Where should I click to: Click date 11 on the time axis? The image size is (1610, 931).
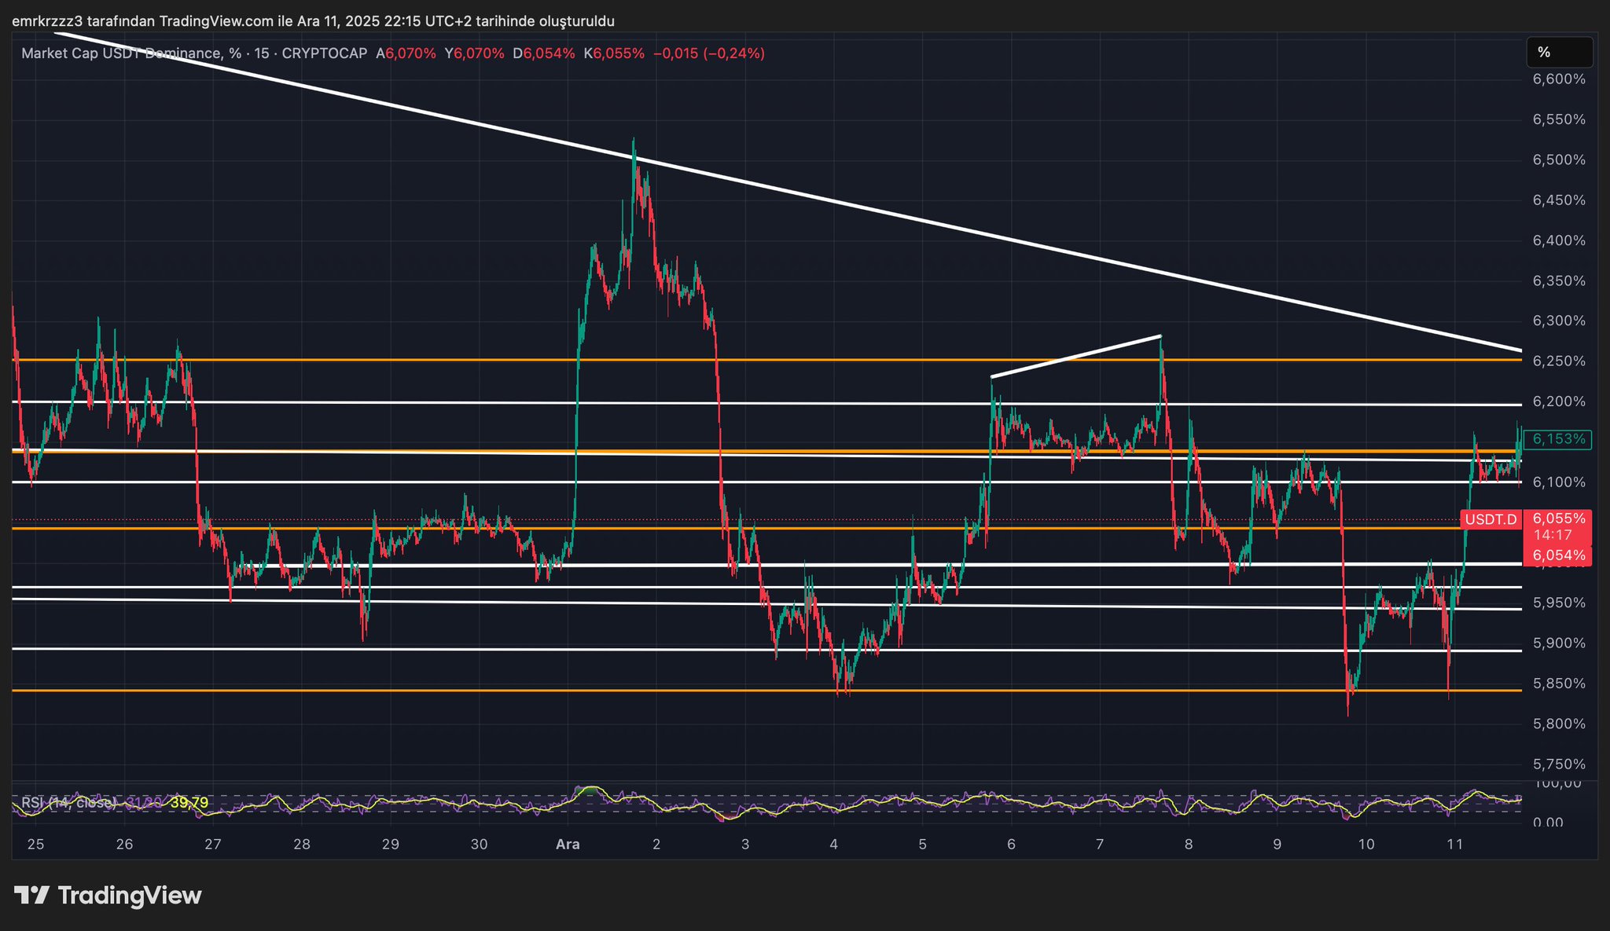coord(1454,845)
